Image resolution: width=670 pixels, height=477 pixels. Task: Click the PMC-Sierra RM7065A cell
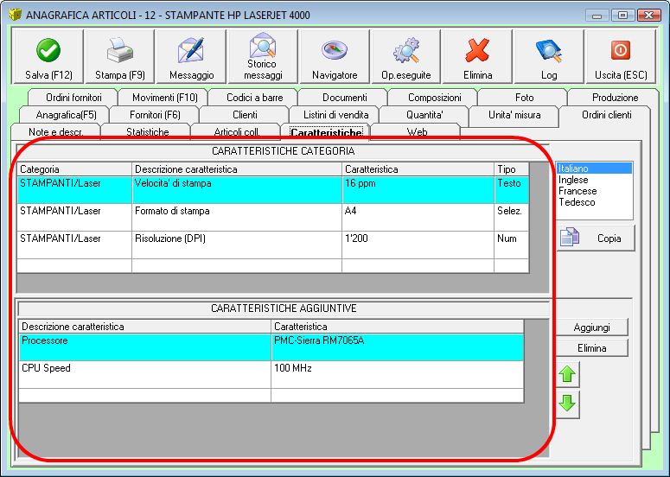tap(398, 347)
